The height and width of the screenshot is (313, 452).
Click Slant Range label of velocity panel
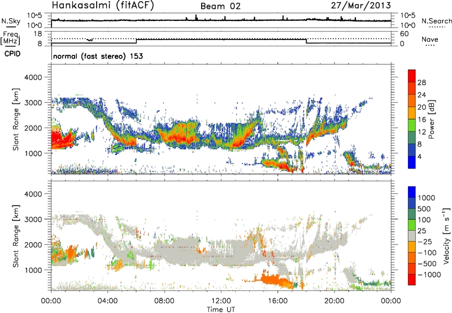(x=16, y=236)
